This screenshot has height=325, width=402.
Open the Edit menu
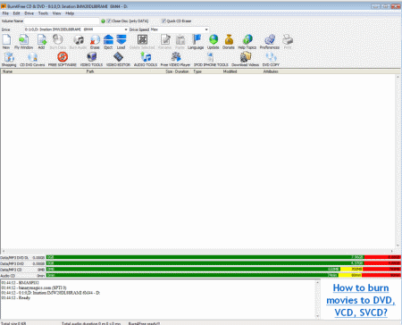click(x=16, y=13)
